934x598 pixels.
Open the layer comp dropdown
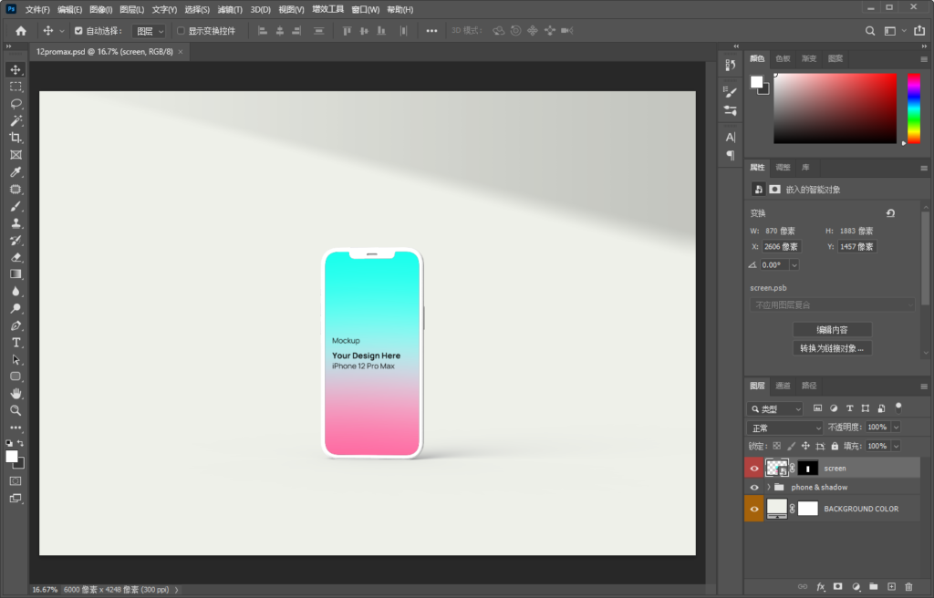tap(832, 305)
